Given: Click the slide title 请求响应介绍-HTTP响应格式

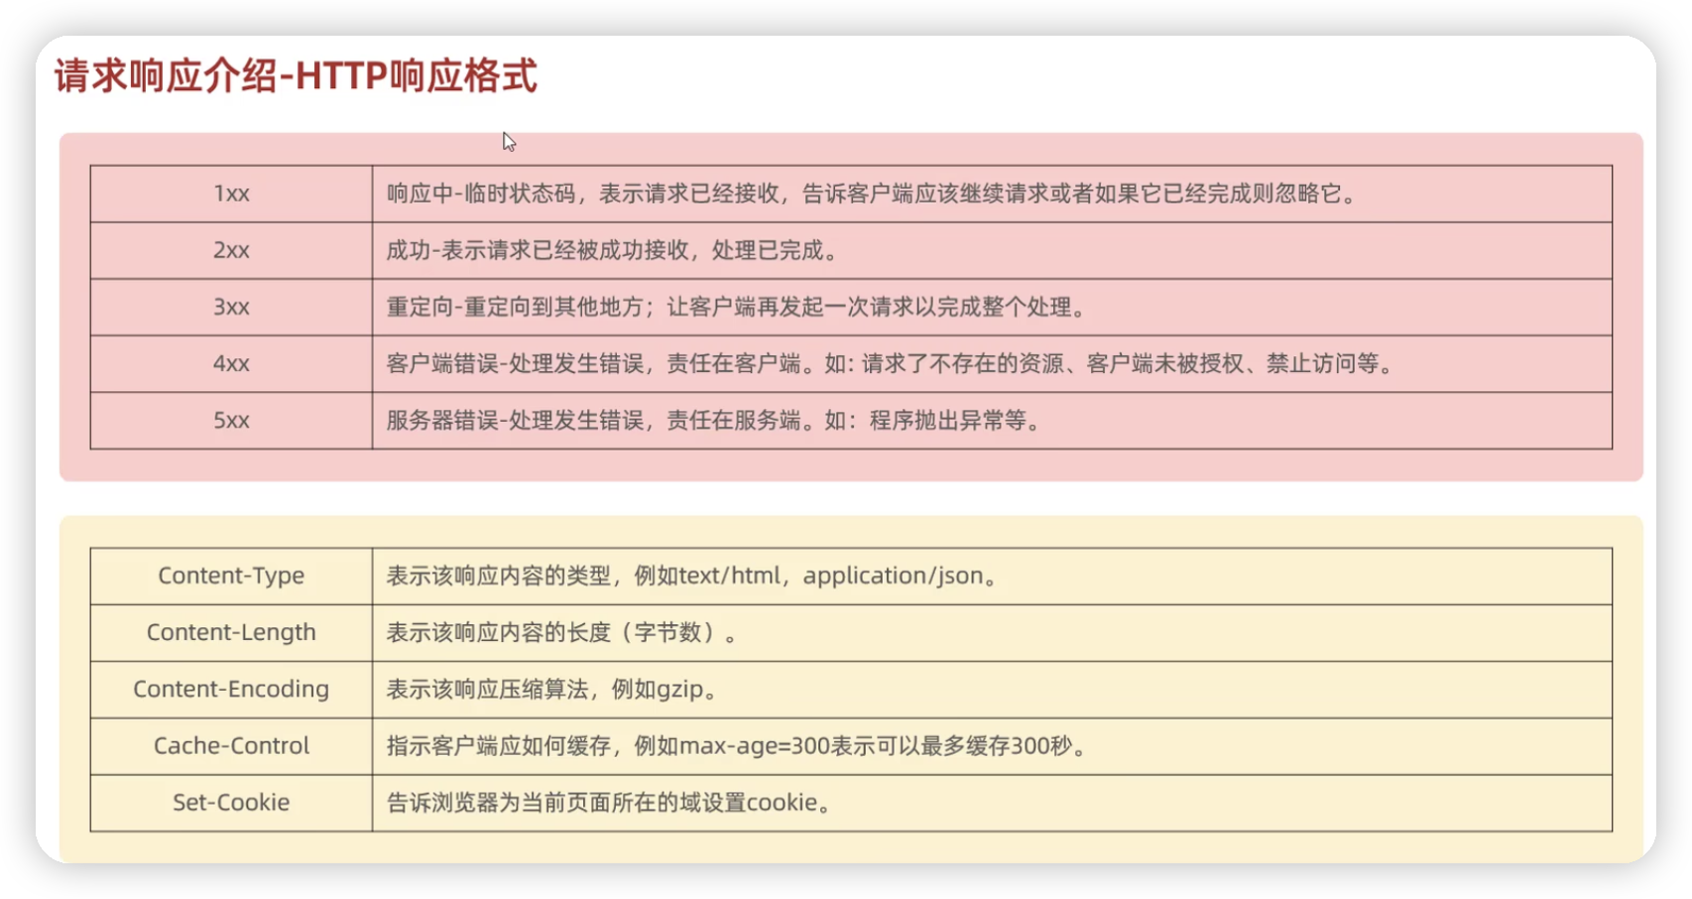Looking at the screenshot, I should (296, 76).
